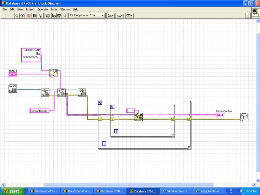Open the Reorder dropdown in toolbar

[x=130, y=15]
